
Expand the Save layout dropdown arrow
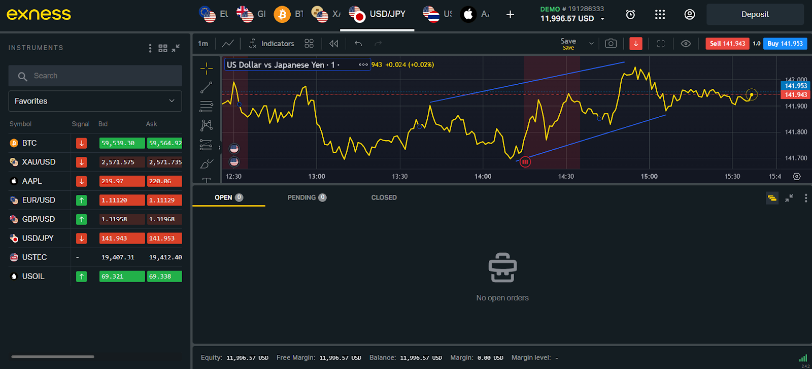click(x=591, y=44)
